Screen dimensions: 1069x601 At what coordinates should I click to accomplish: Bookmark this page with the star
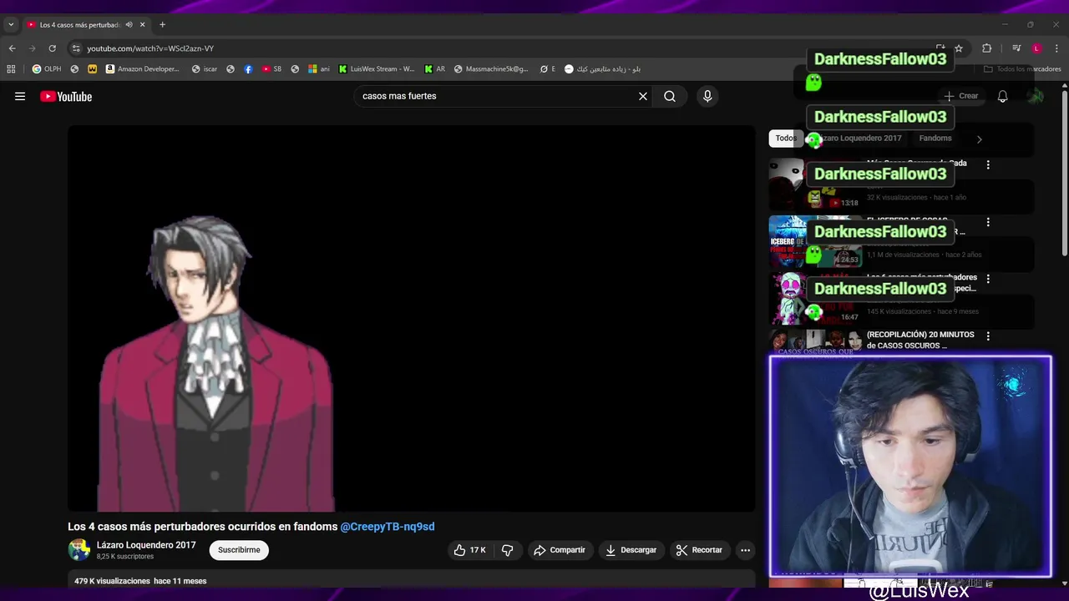tap(959, 48)
